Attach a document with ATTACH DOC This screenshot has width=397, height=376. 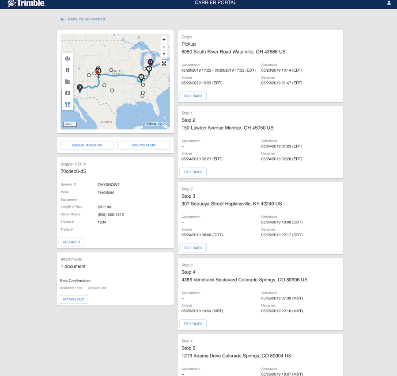click(x=73, y=299)
